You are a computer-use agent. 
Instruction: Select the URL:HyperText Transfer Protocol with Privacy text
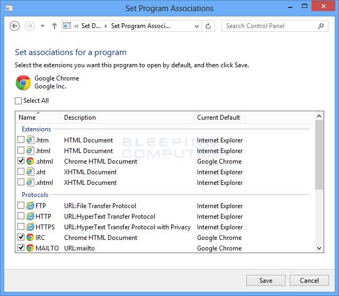(x=127, y=227)
